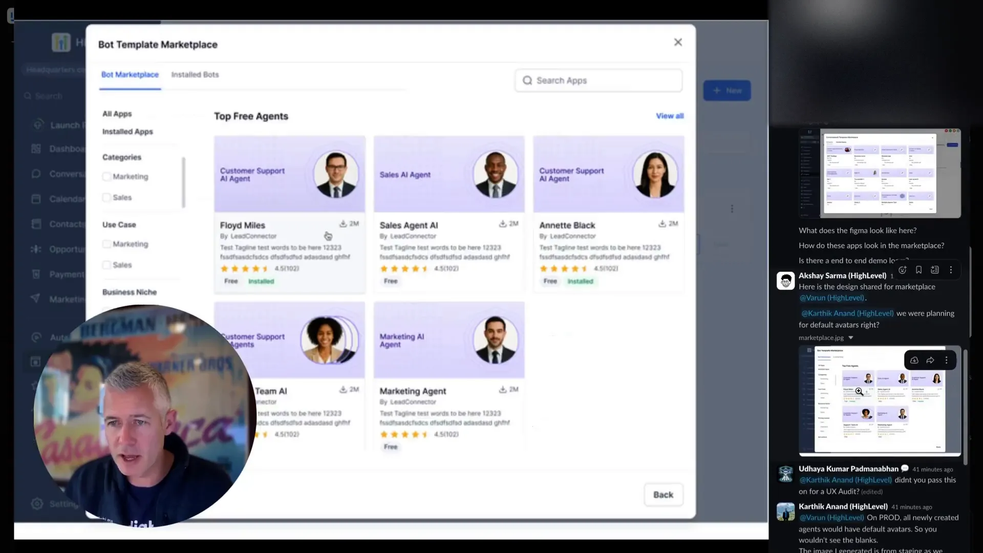Check Marketing under Use Case
Viewport: 983px width, 553px height.
click(106, 244)
